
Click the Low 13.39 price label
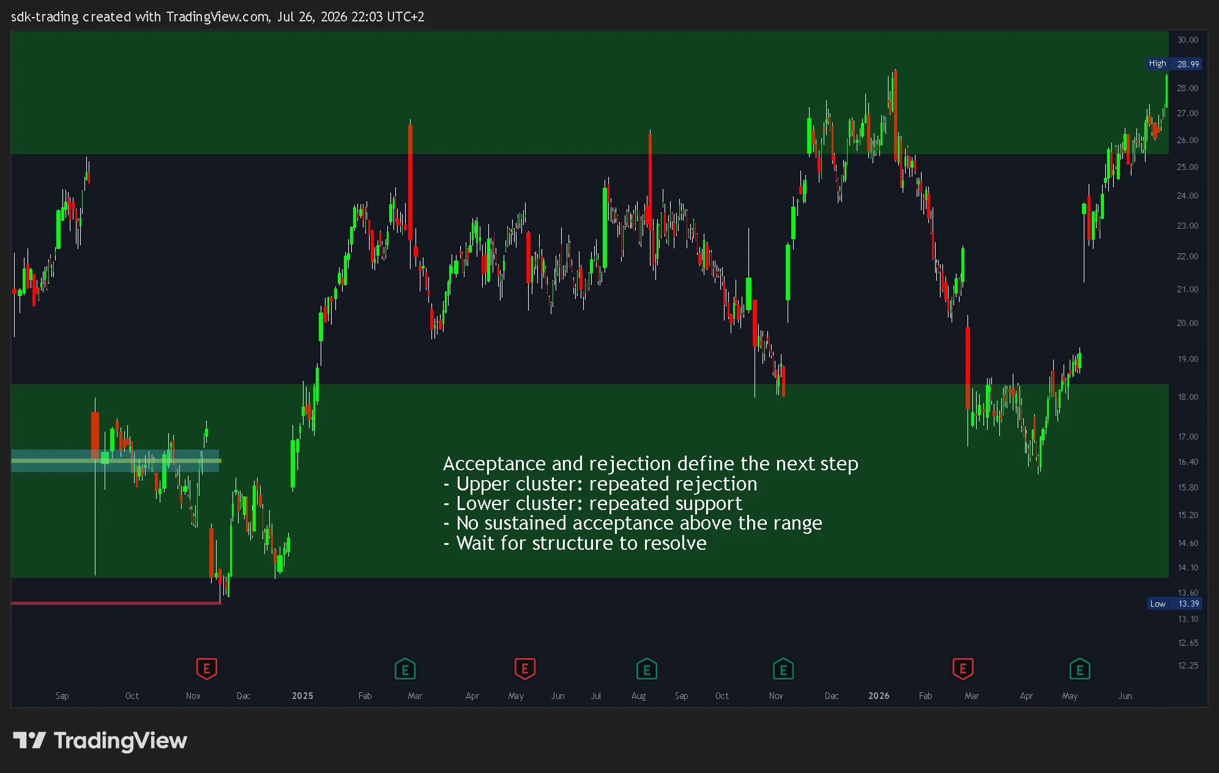click(x=1174, y=604)
